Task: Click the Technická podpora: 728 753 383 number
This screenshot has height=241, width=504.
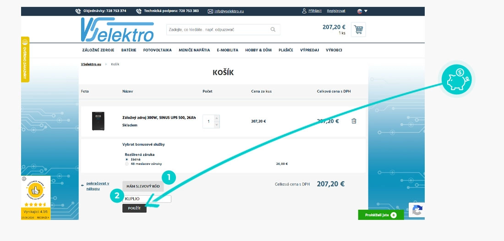Action: (x=171, y=11)
